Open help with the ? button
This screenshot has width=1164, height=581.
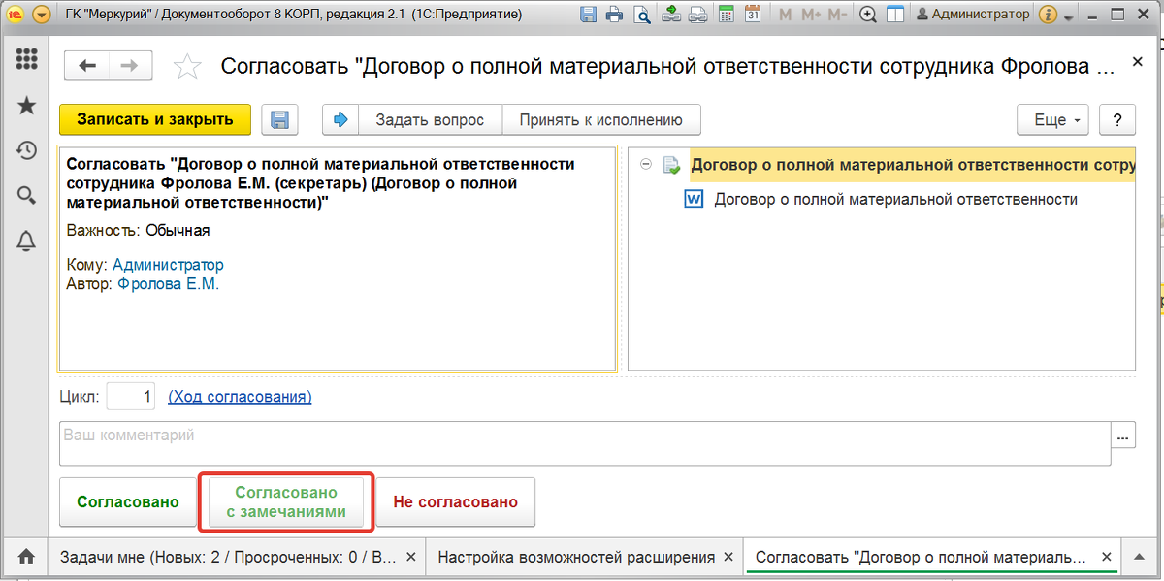point(1117,119)
